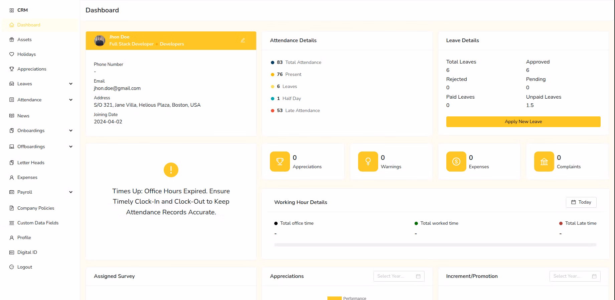Click the Complaints building icon tile

pos(544,162)
